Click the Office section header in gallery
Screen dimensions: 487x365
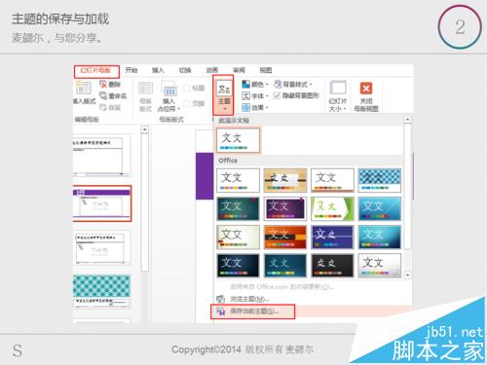tap(228, 161)
